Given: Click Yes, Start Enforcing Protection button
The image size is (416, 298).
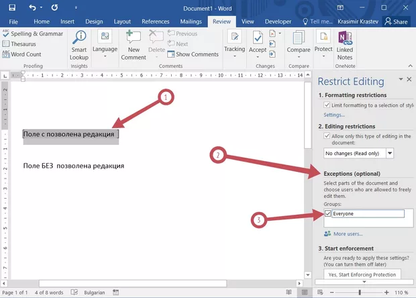Looking at the screenshot, I should [362, 275].
